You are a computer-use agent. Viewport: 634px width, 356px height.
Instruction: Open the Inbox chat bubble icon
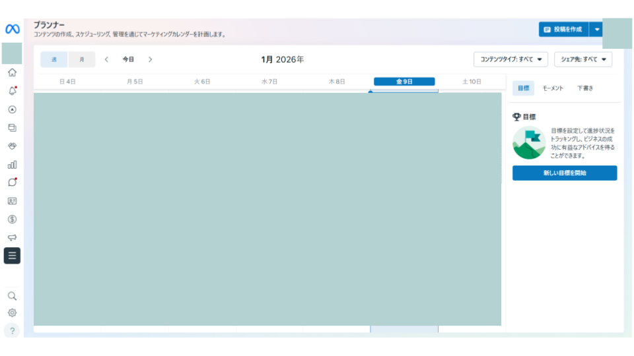(x=12, y=183)
